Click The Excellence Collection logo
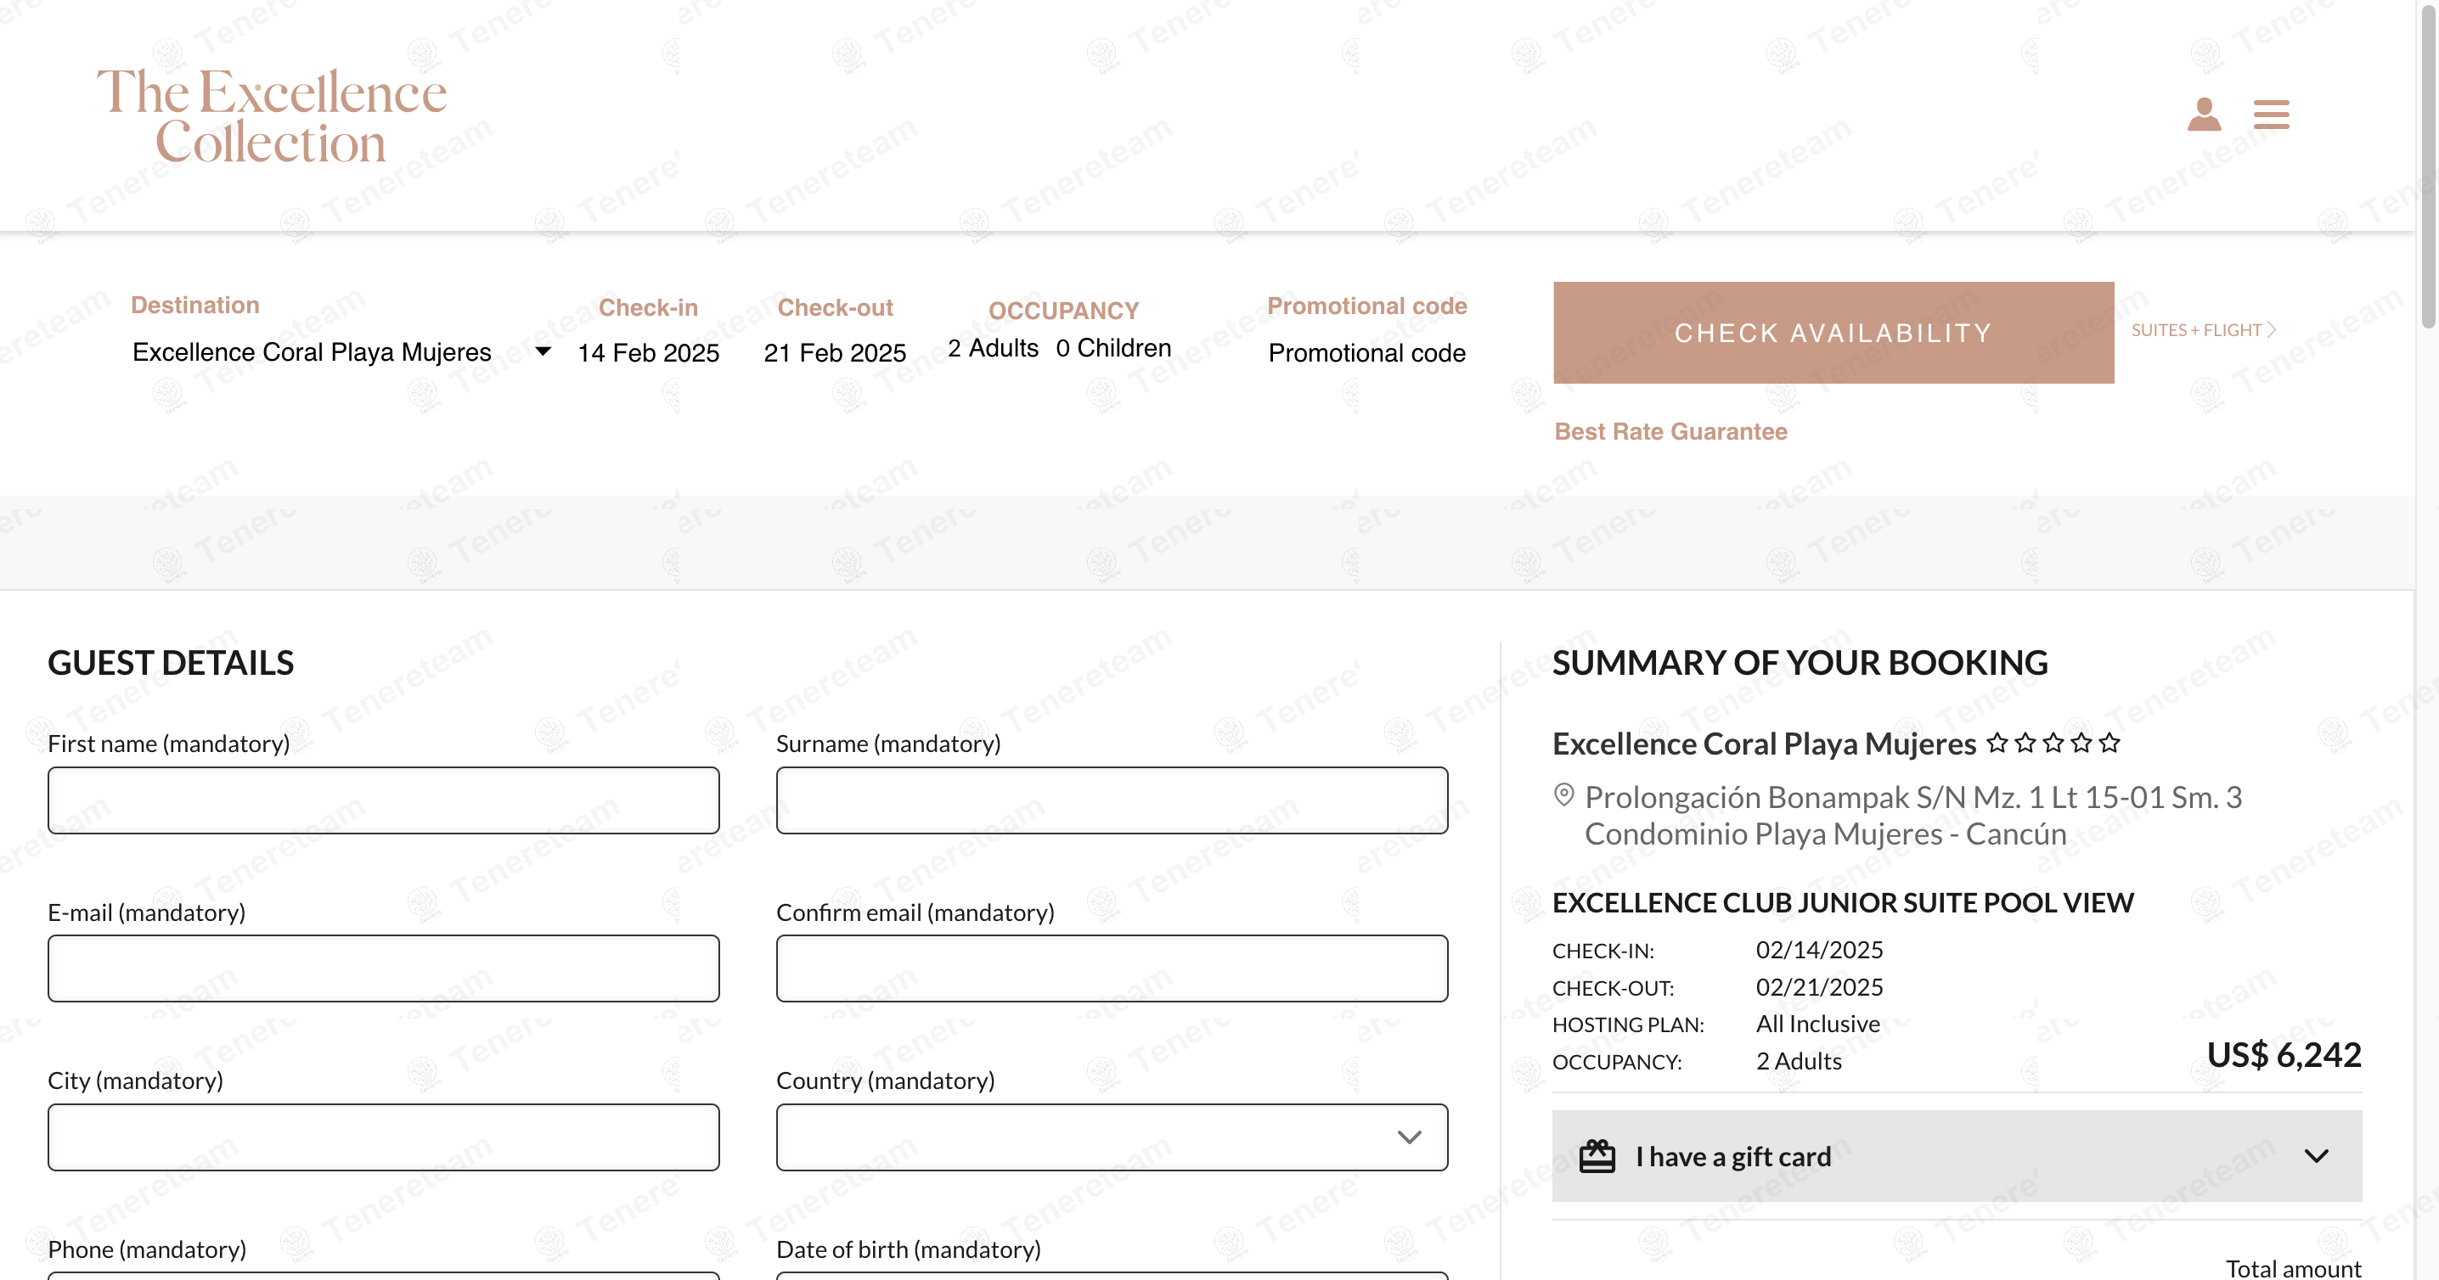The height and width of the screenshot is (1280, 2439). click(x=271, y=115)
